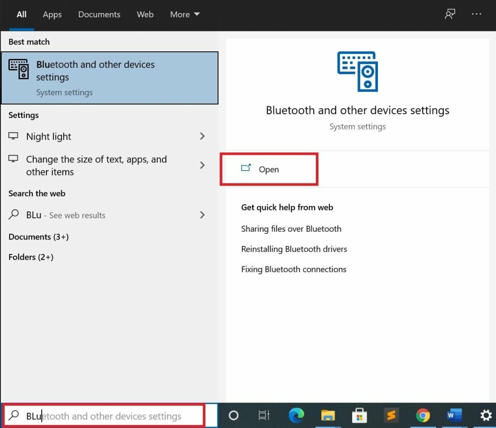Open File Explorer from the taskbar
The image size is (496, 428).
328,415
